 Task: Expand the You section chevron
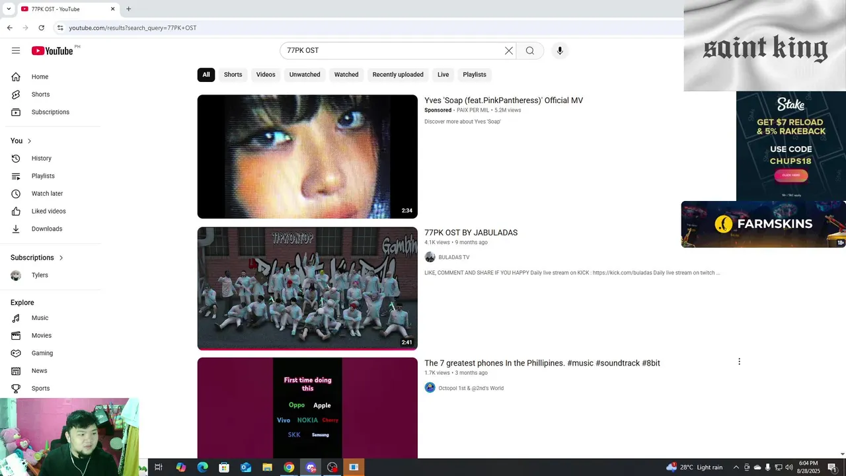pos(29,141)
